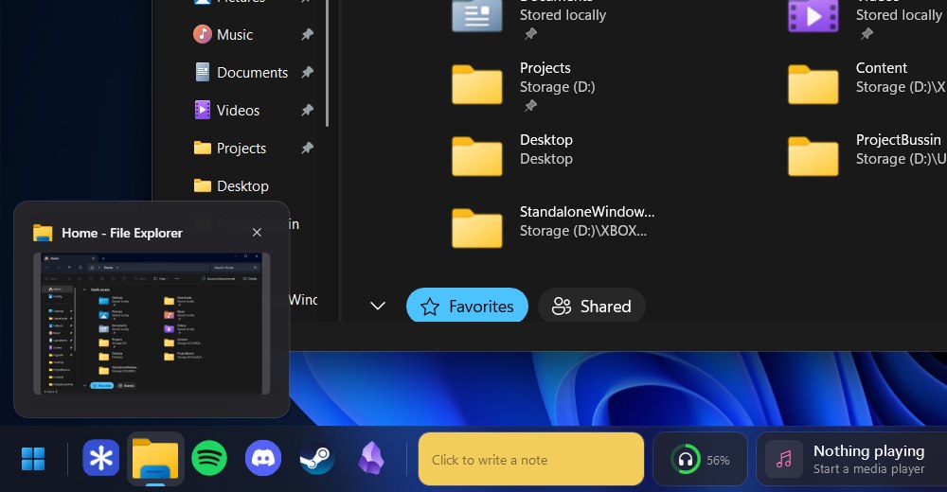The image size is (947, 492).
Task: Click the 'Home - File Explorer' preview title
Action: click(x=122, y=233)
